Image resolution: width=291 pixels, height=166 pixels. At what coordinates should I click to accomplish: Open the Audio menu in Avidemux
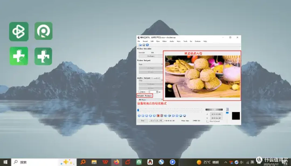(x=172, y=41)
